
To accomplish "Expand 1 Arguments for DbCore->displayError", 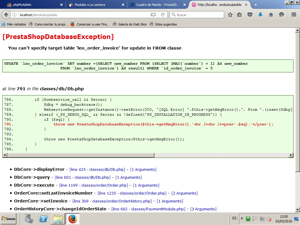I will coord(143,170).
